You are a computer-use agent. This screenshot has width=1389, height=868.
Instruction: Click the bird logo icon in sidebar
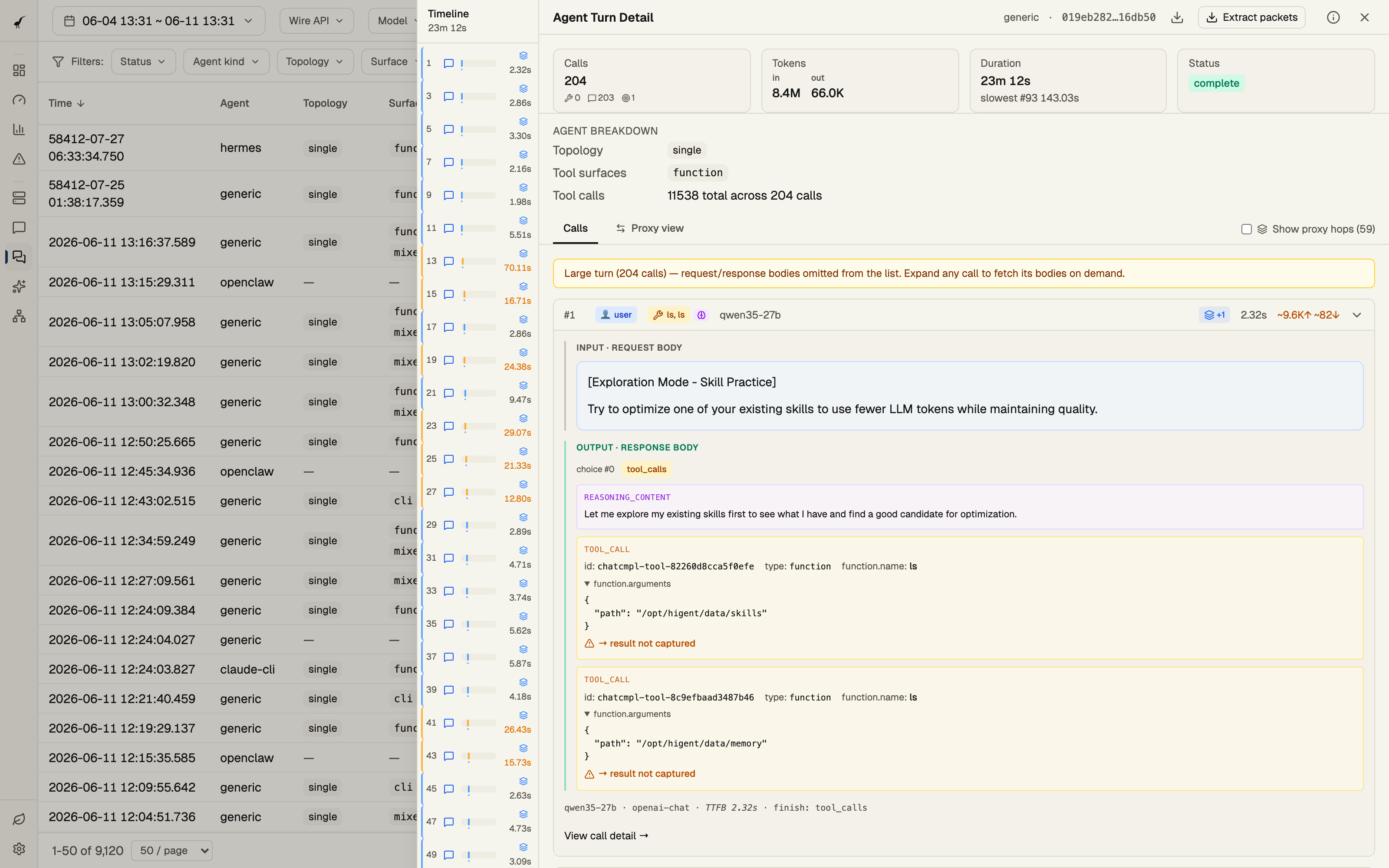pyautogui.click(x=19, y=21)
